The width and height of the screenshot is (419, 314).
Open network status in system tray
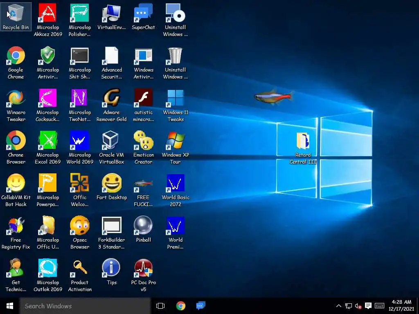(349, 306)
